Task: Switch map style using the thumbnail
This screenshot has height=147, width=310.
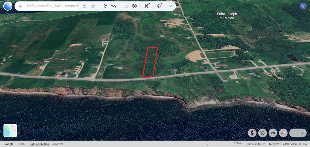Action: pos(10,130)
